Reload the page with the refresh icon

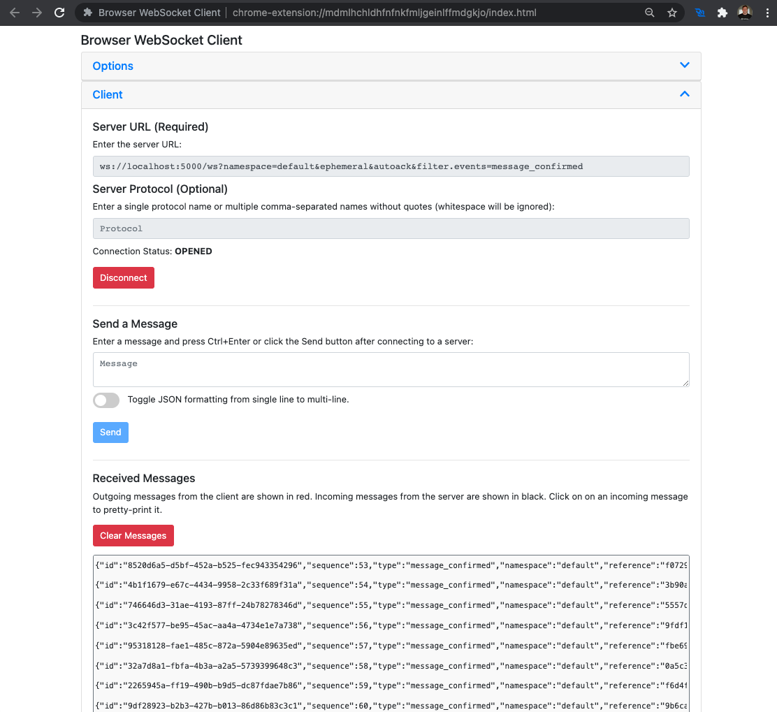click(59, 12)
